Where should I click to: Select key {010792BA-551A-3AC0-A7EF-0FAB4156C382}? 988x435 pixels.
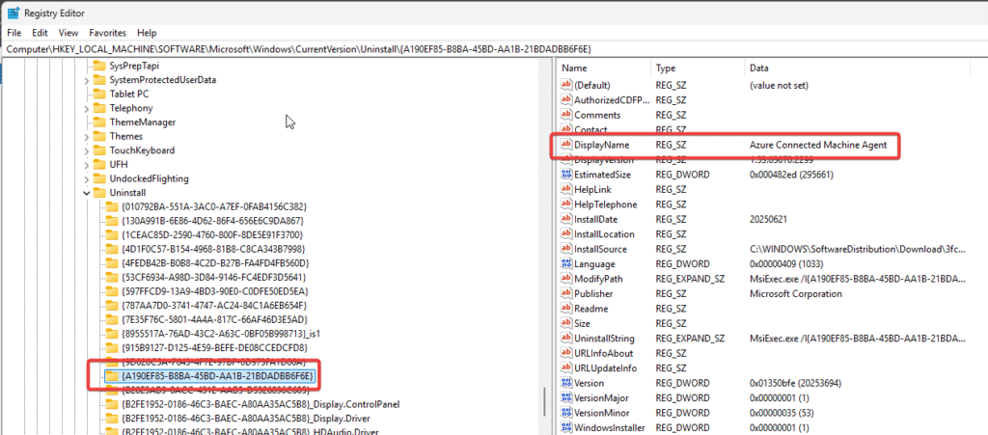point(215,206)
